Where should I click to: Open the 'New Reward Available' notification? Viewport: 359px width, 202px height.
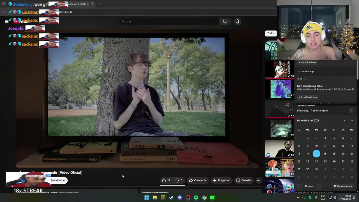325,88
